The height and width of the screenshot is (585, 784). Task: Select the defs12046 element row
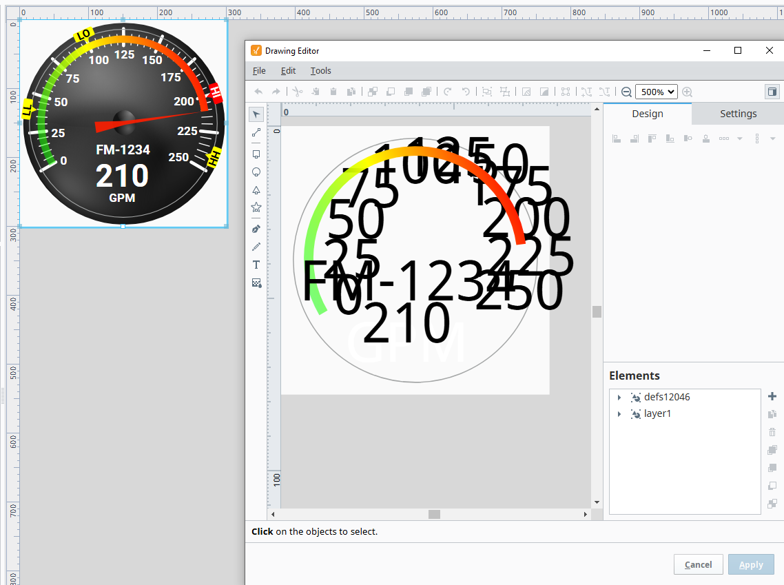[x=685, y=397]
